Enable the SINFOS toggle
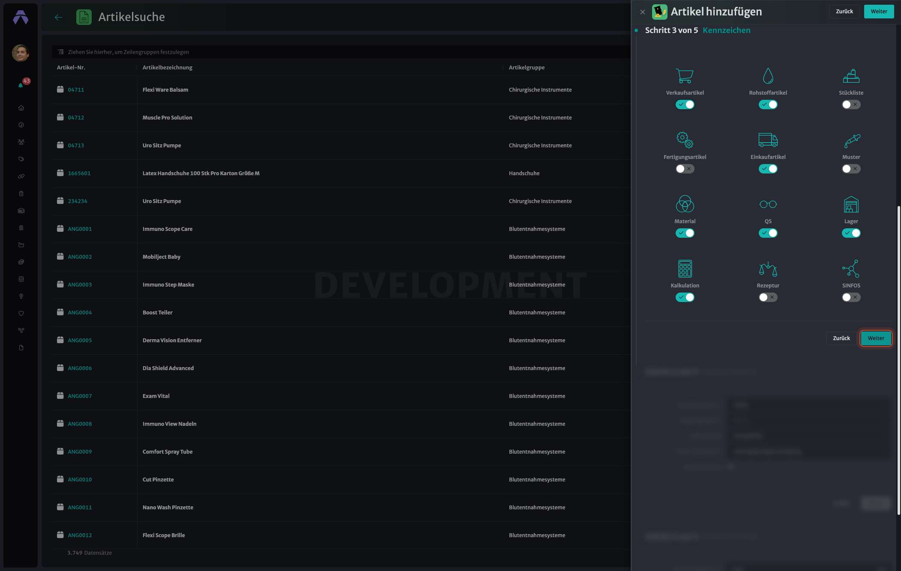The height and width of the screenshot is (571, 901). [x=851, y=297]
